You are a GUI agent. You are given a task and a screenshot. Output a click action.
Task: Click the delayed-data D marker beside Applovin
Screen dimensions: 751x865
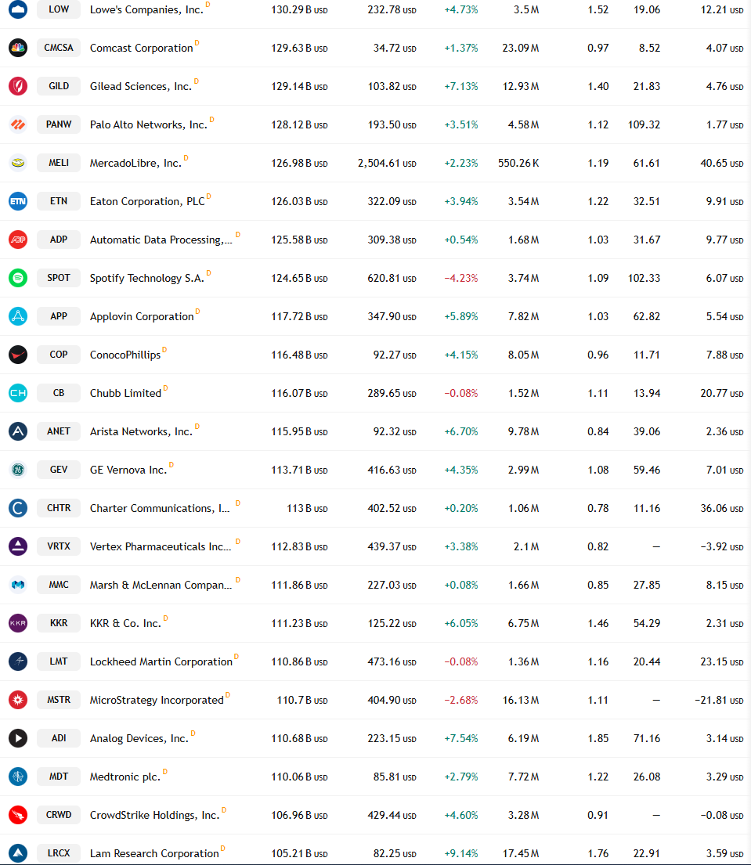tap(197, 311)
